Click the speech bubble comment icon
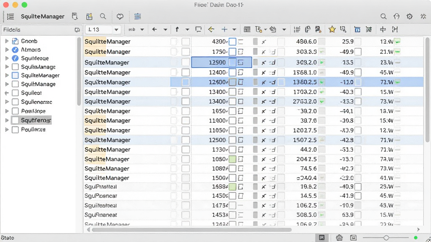The height and width of the screenshot is (242, 431). coord(120,16)
